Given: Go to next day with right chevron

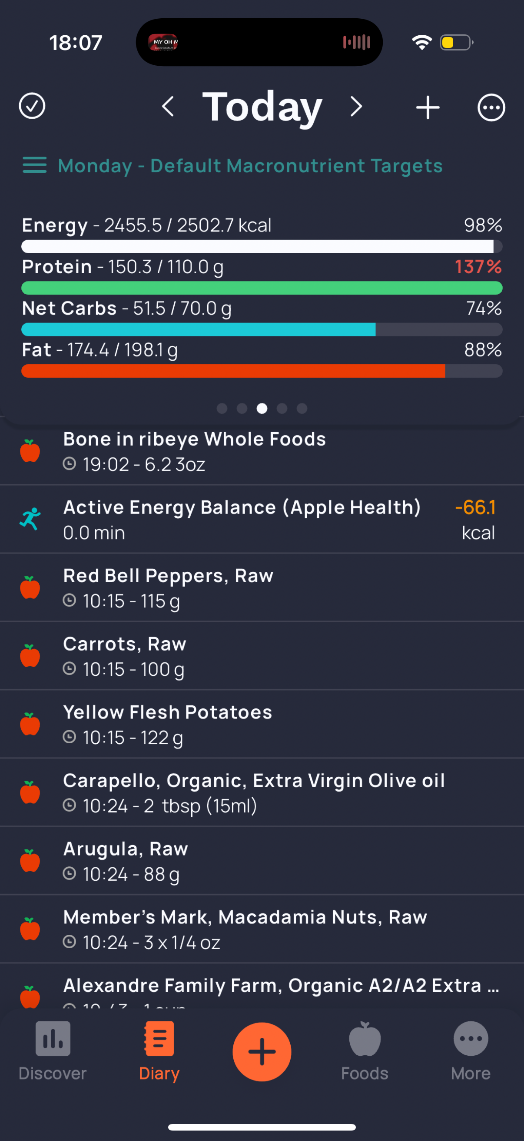Looking at the screenshot, I should tap(356, 106).
